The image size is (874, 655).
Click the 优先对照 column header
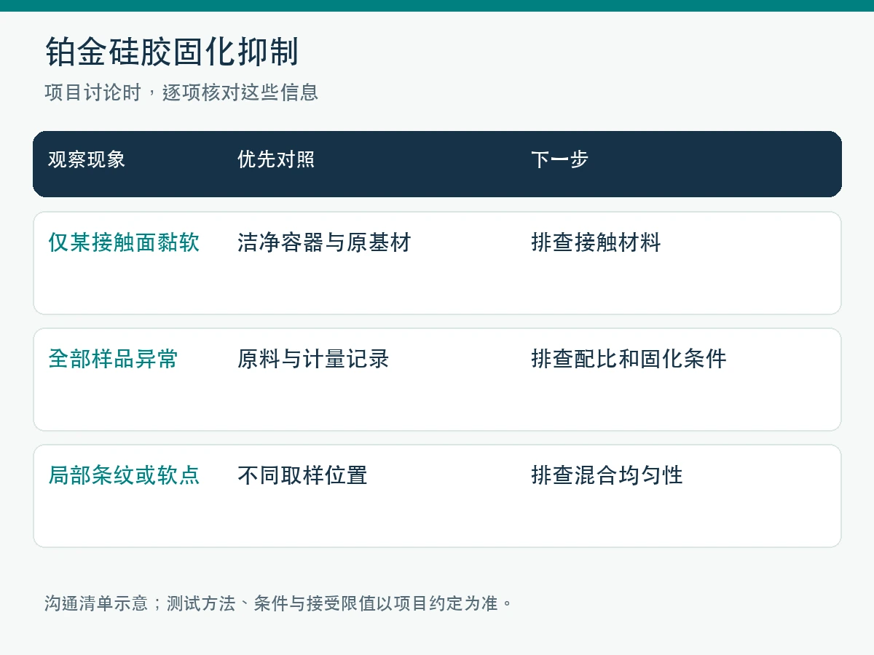coord(276,159)
